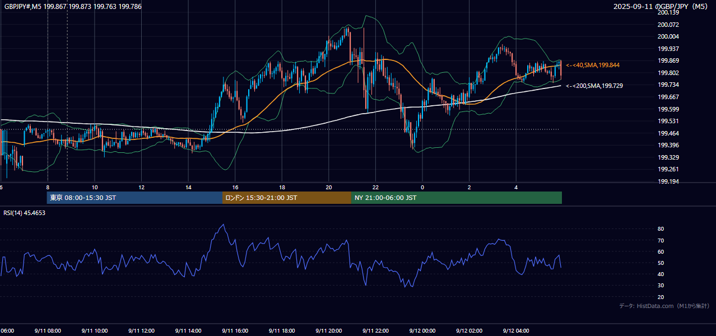716x336 pixels.
Task: Click price axis value 199.194
Action: (668, 181)
